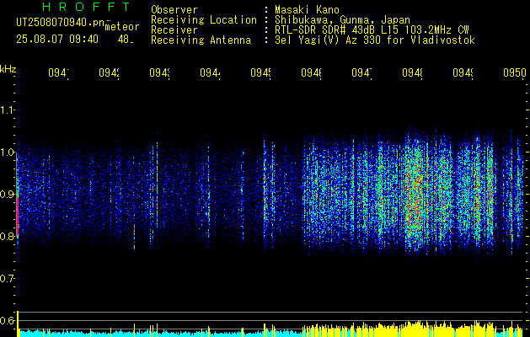
Task: Click the 0947 time axis marker
Action: (361, 72)
